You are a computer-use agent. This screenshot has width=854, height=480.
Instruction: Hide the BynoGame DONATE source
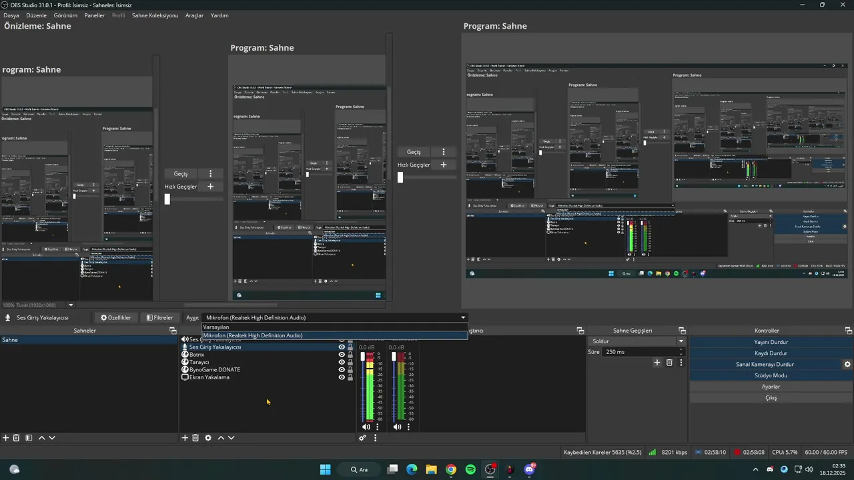(342, 369)
